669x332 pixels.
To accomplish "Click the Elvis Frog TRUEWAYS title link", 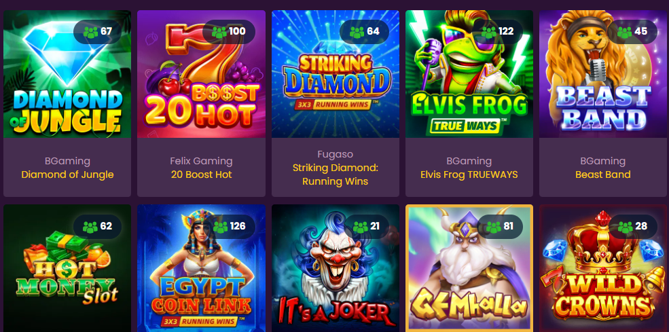I will tap(469, 174).
